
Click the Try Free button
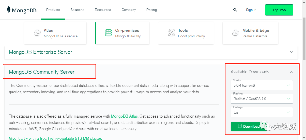pos(279,10)
